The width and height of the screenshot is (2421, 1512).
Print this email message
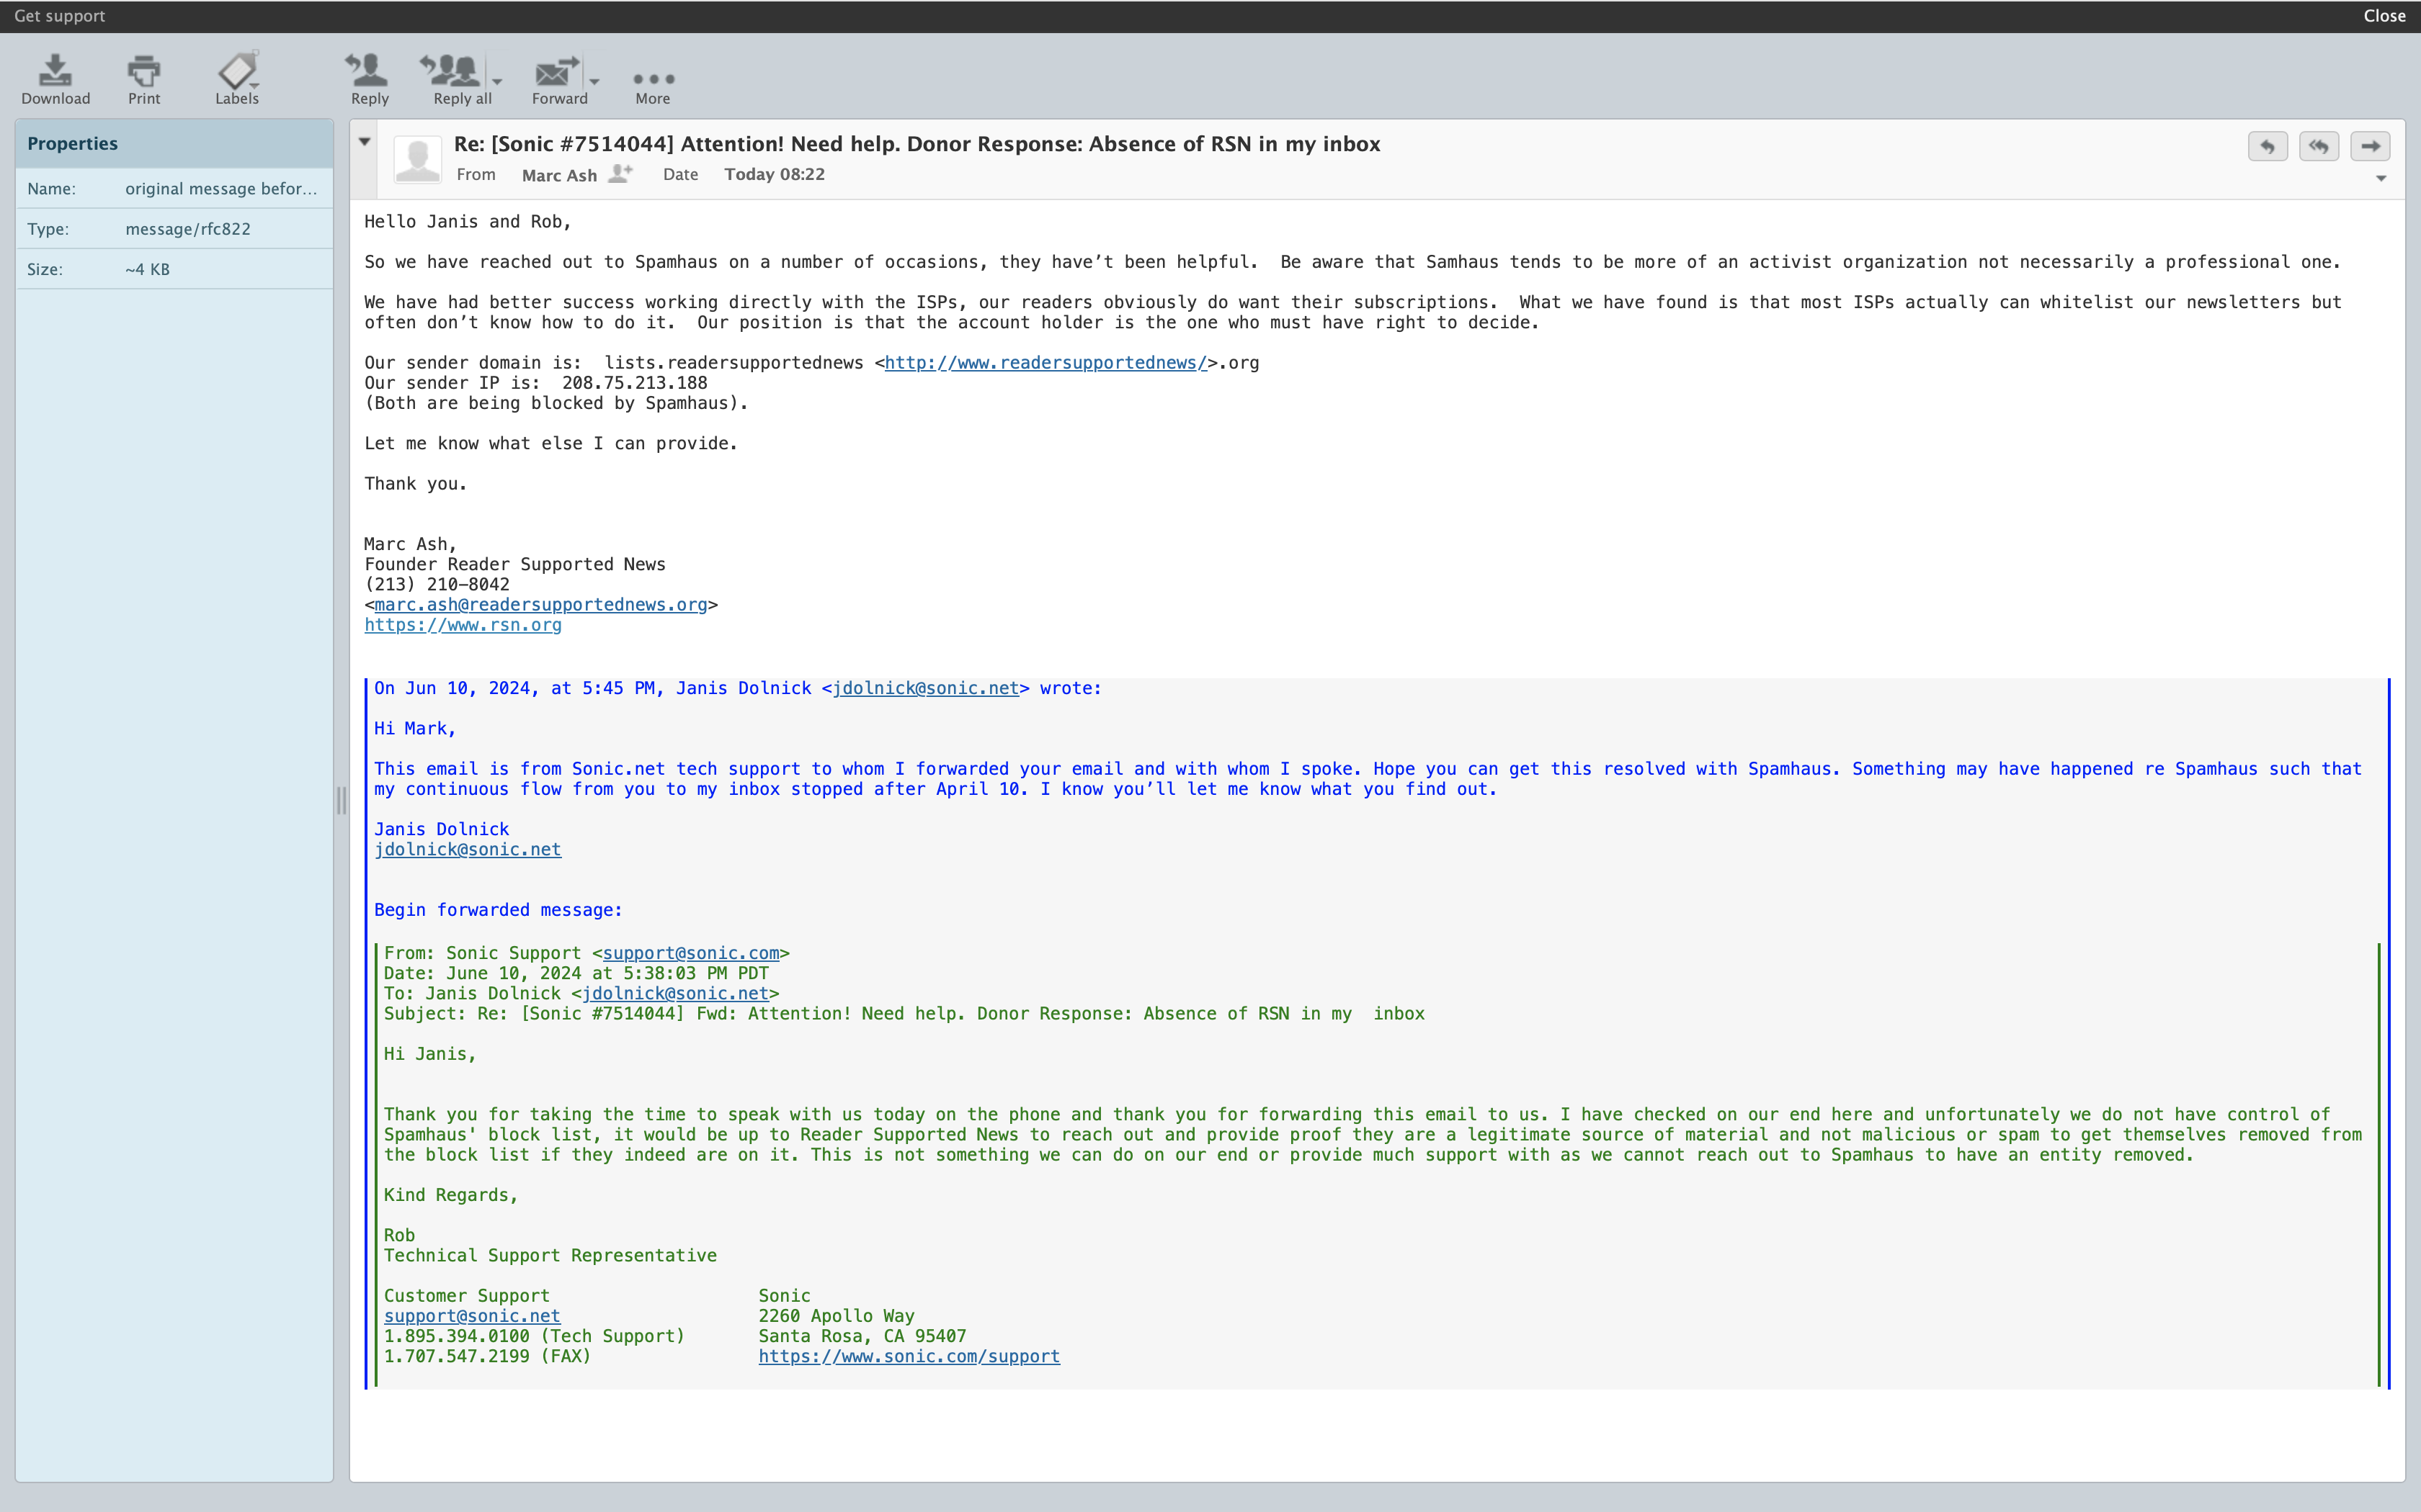144,79
